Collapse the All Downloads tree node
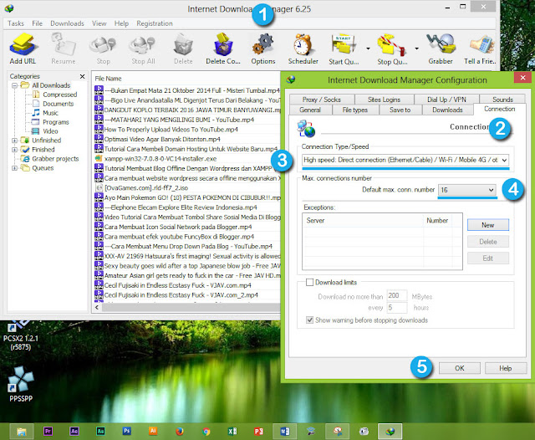 pos(15,85)
